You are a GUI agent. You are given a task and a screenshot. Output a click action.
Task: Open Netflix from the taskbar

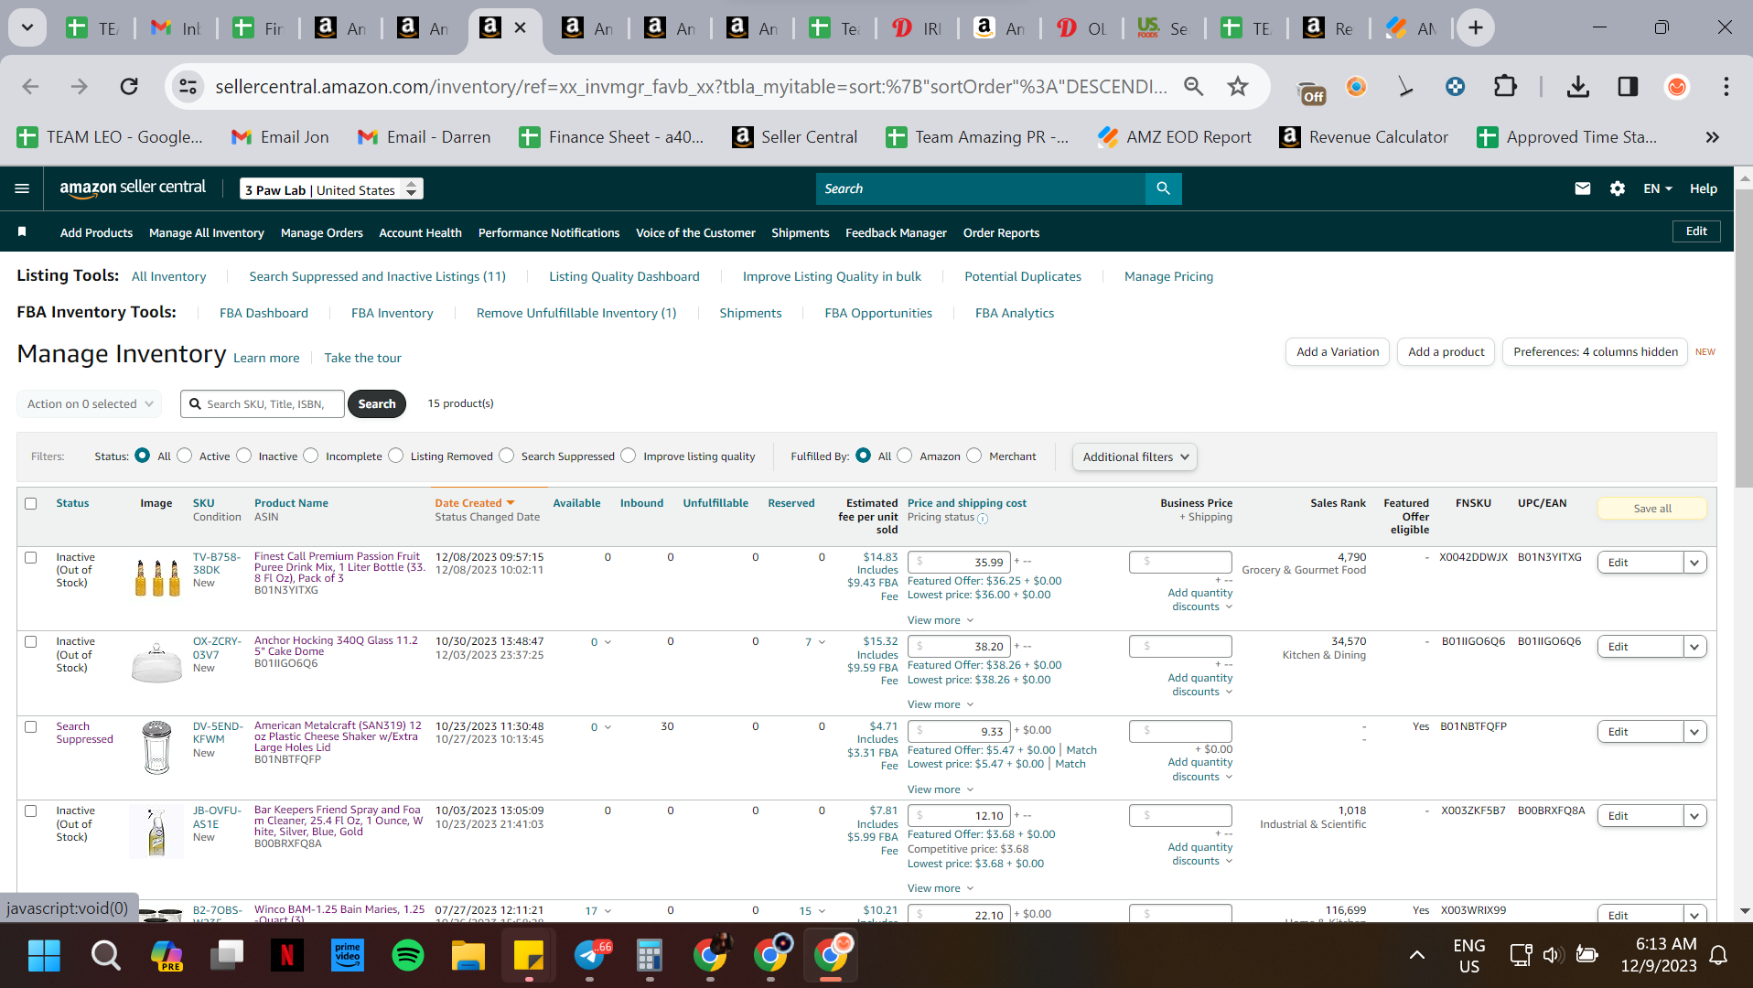286,956
